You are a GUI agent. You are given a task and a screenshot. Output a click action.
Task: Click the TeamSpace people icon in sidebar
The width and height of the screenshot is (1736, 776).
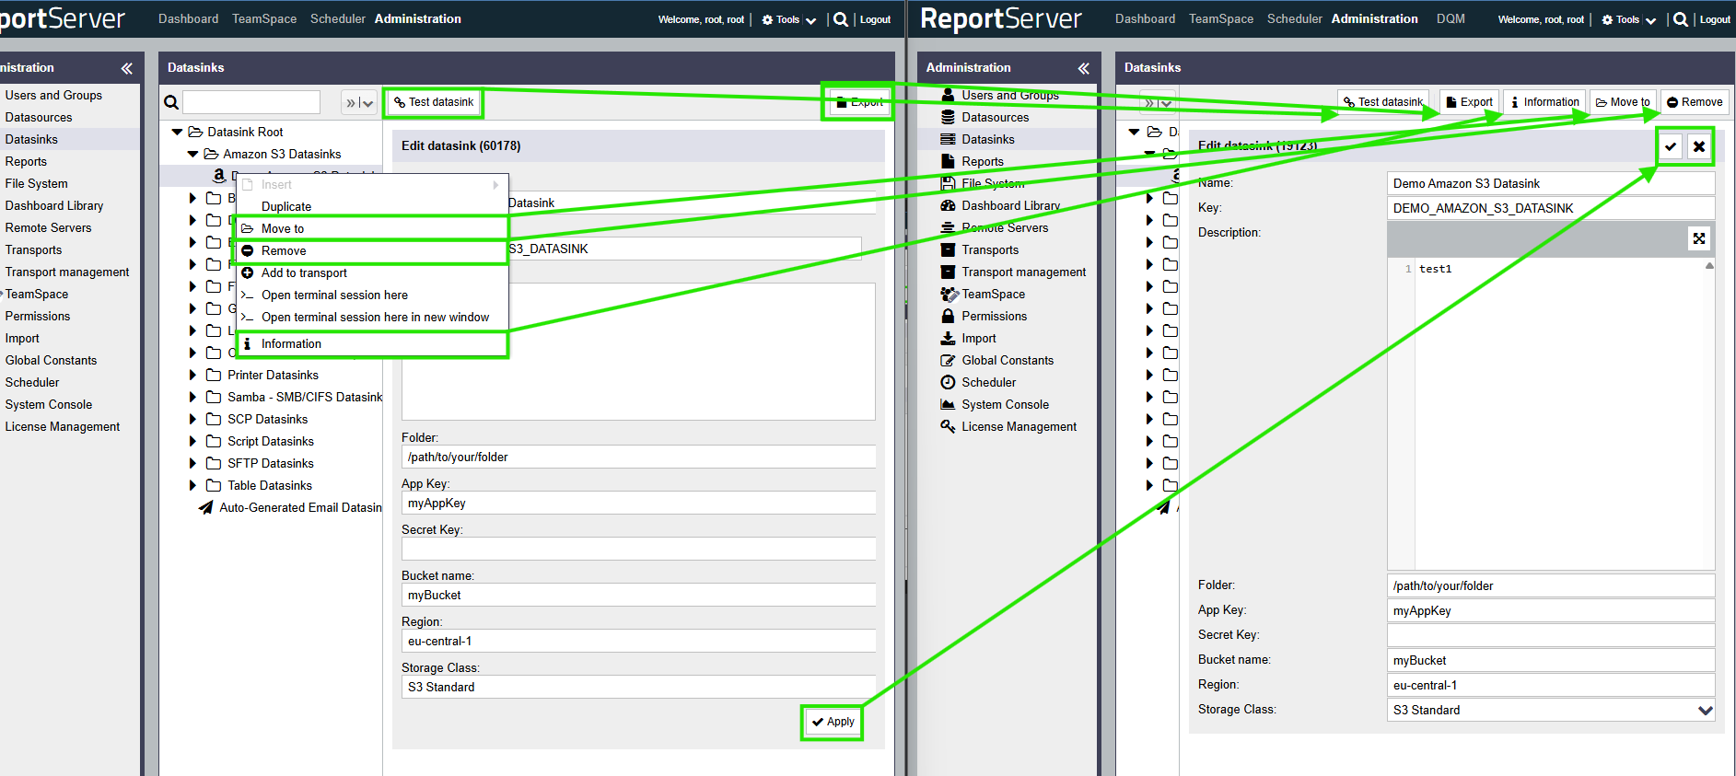pos(949,295)
